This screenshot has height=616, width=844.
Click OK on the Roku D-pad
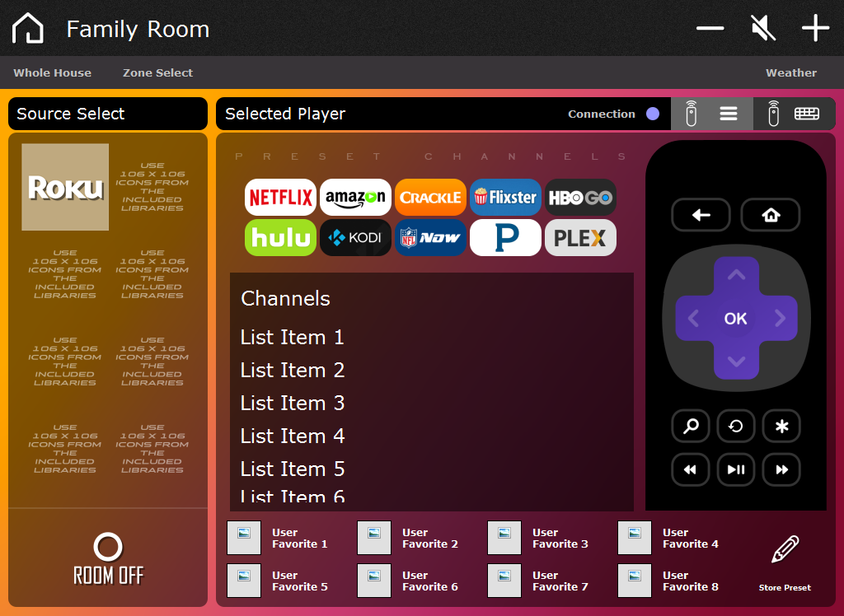736,319
